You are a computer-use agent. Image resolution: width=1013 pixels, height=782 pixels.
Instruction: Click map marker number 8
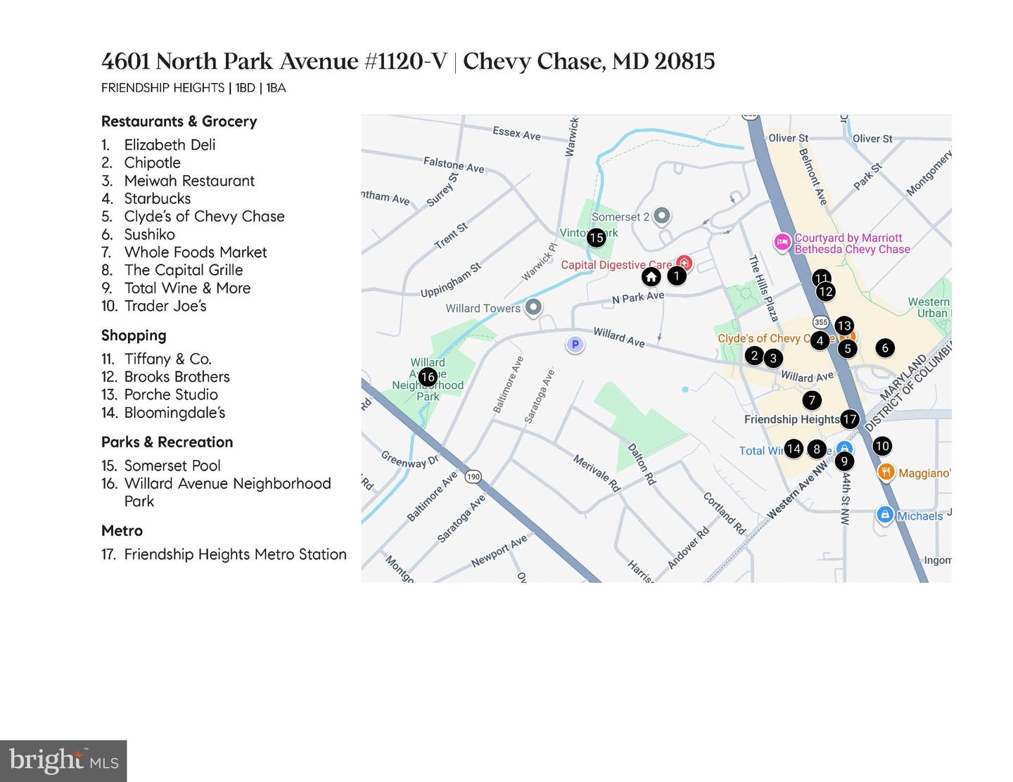click(817, 449)
